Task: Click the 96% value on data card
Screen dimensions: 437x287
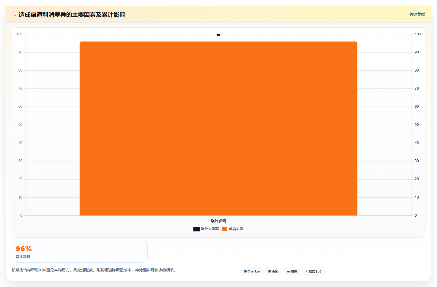Action: tap(24, 249)
